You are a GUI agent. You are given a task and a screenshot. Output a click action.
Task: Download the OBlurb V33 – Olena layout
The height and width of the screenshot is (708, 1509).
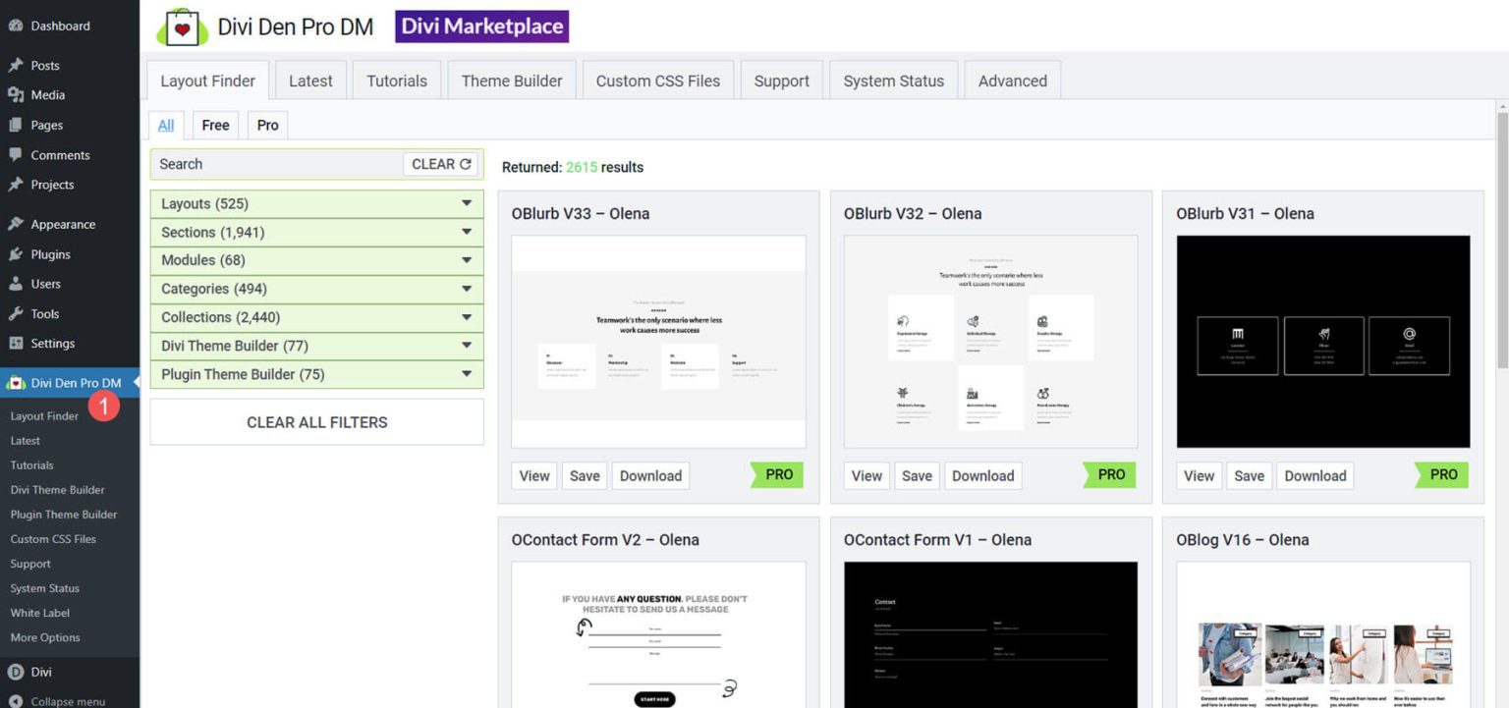tap(649, 475)
